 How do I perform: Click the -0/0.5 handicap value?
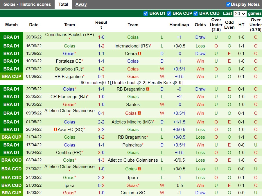pyautogui.click(x=179, y=160)
